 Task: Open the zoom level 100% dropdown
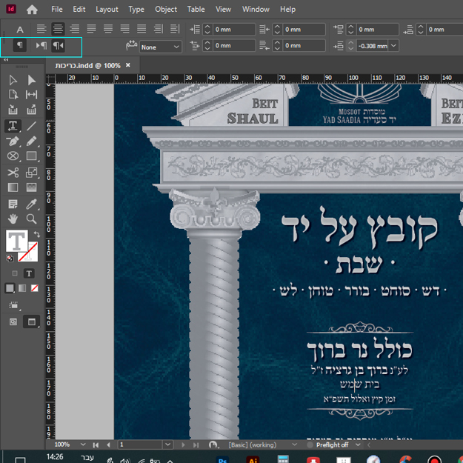coord(84,445)
